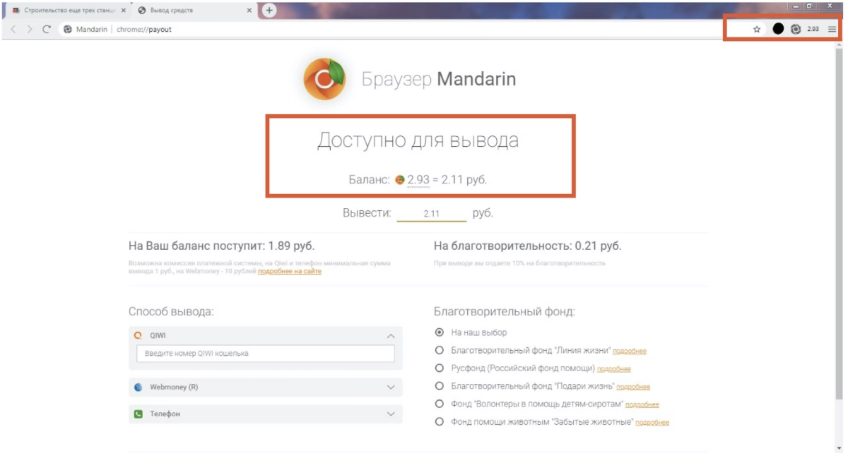The image size is (848, 458).
Task: Select the "Забытые животные" fund radio
Action: 439,422
